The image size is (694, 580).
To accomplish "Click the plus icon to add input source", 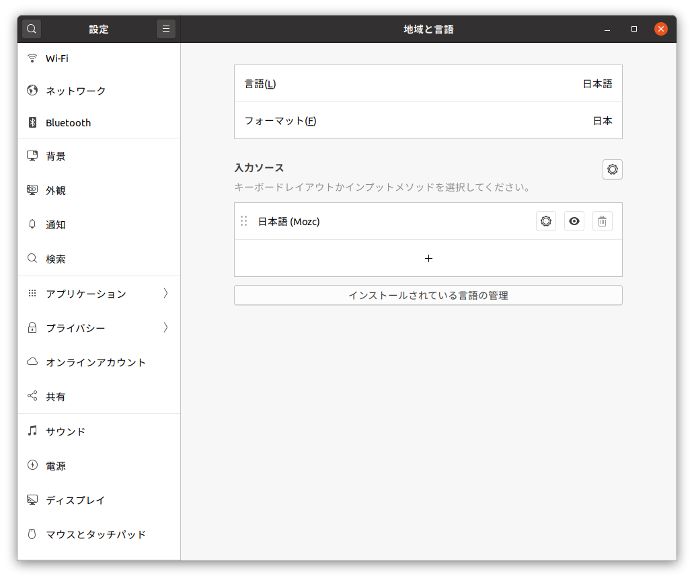I will click(x=428, y=258).
